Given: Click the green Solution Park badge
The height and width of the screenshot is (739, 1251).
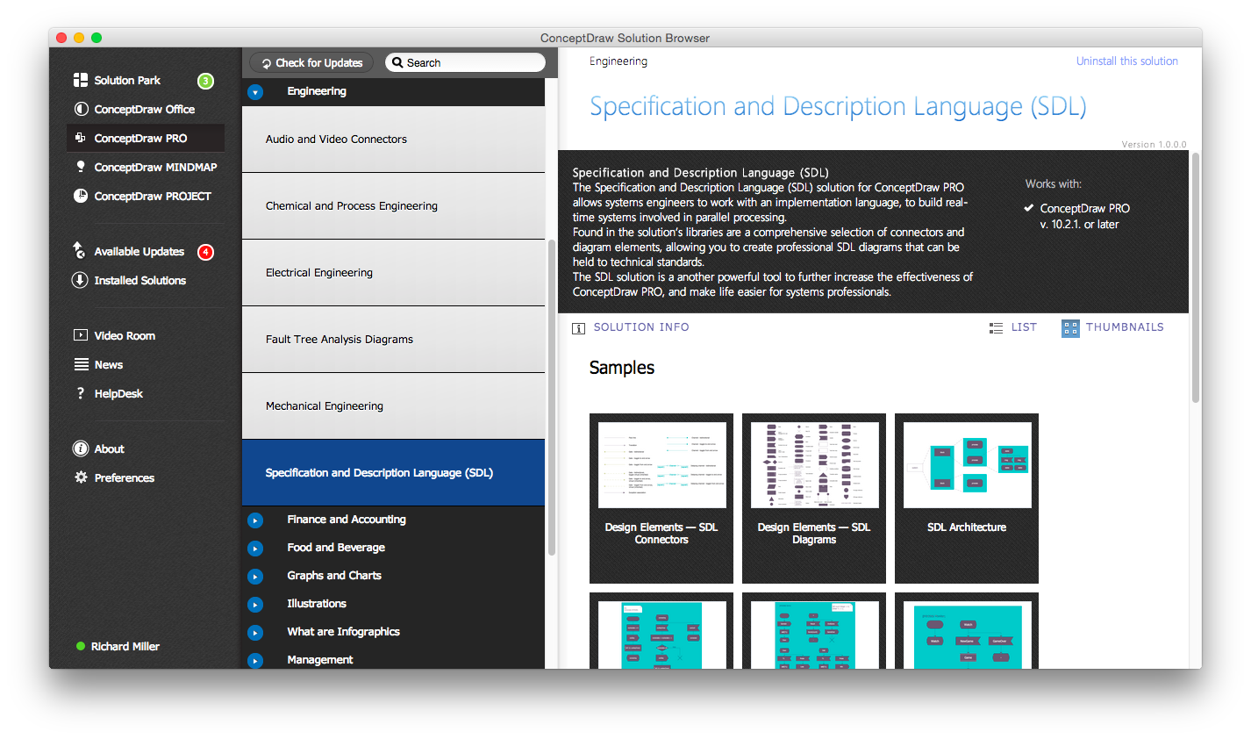Looking at the screenshot, I should [205, 81].
